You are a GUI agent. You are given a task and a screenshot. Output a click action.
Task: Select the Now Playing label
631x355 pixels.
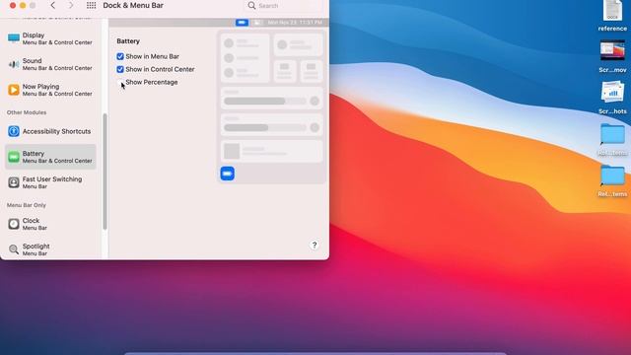coord(41,87)
